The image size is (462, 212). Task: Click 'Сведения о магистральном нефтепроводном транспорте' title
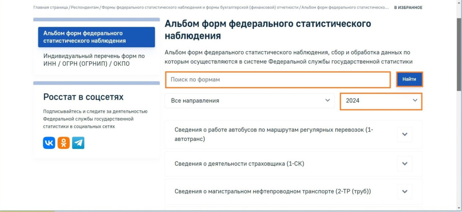click(x=273, y=191)
